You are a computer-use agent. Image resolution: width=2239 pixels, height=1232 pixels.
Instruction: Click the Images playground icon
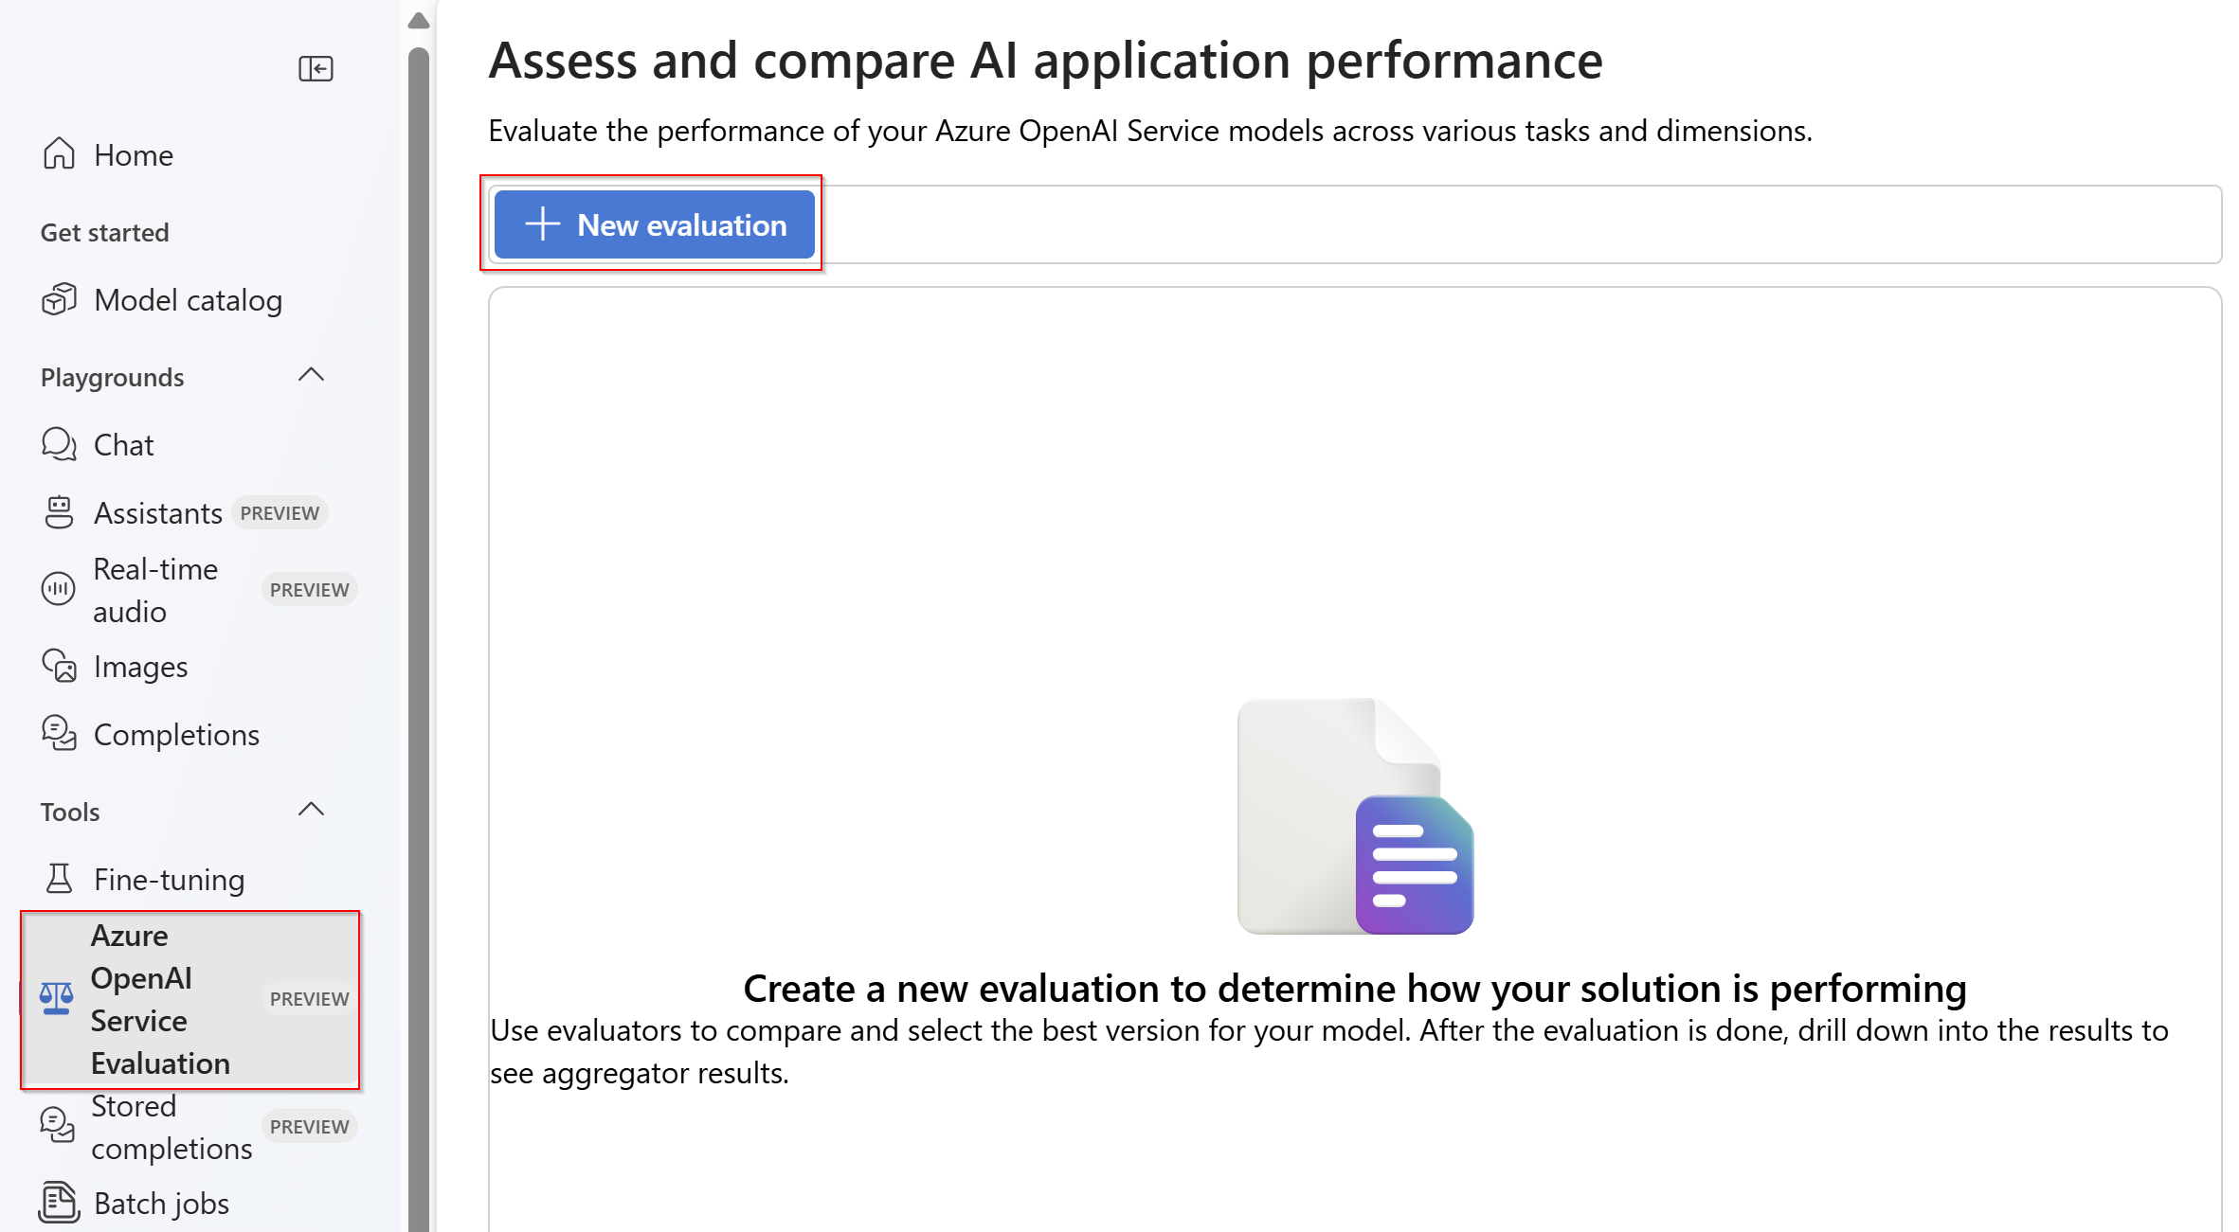pos(59,667)
